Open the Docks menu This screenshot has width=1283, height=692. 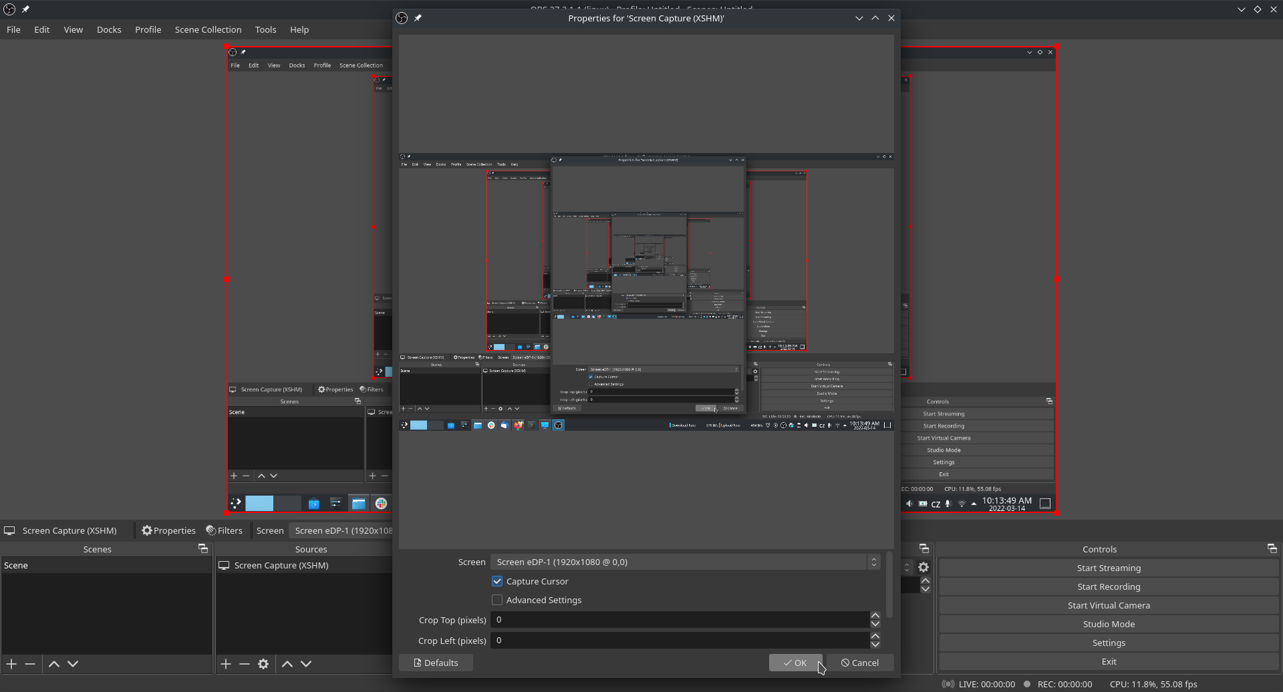(x=109, y=29)
